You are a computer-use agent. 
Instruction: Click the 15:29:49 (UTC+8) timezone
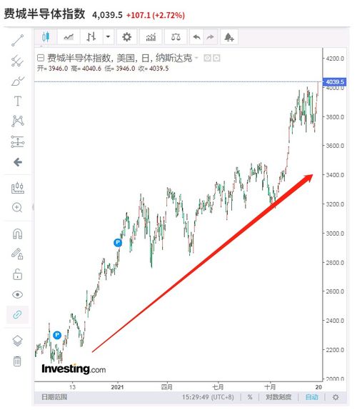208,397
